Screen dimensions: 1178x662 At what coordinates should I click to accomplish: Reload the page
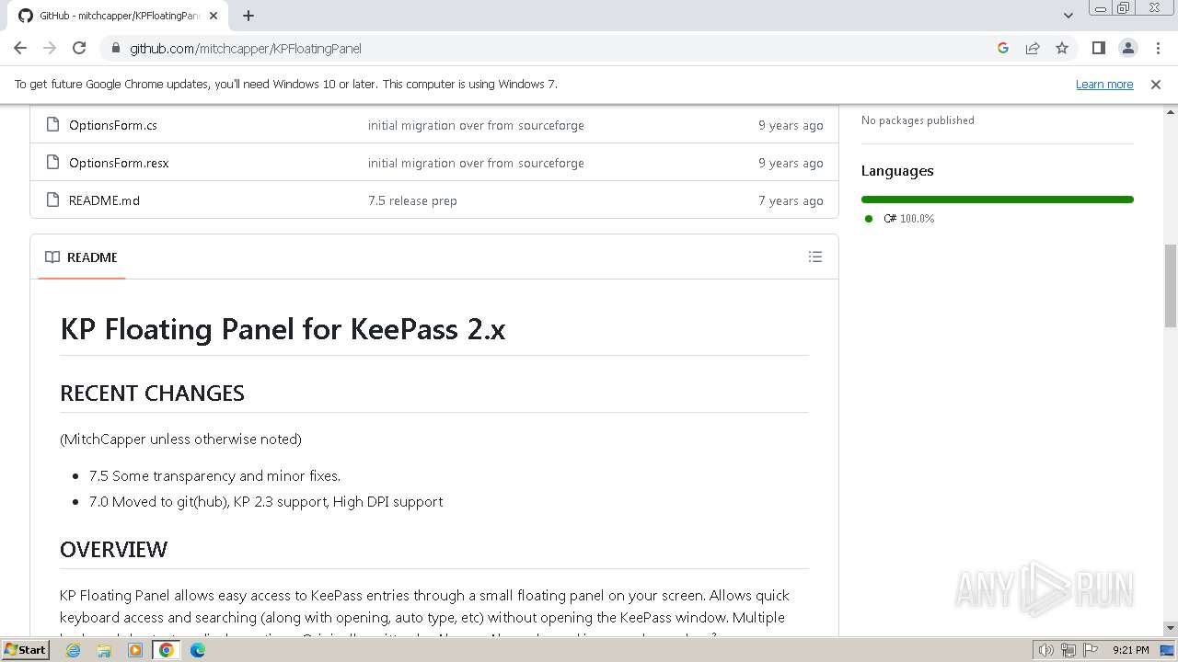pos(79,49)
